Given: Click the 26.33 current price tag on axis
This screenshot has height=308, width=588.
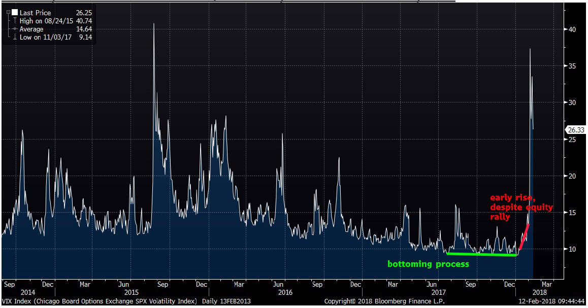Looking at the screenshot, I should 575,130.
